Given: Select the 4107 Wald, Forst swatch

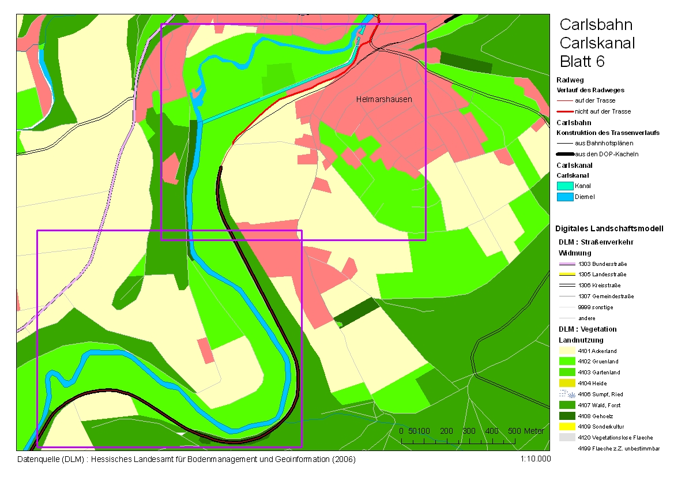Looking at the screenshot, I should pos(568,405).
